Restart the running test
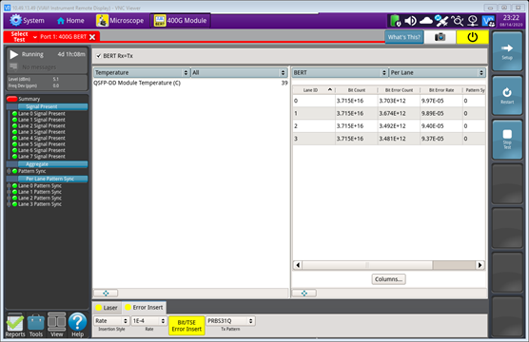529x342 pixels. 507,95
